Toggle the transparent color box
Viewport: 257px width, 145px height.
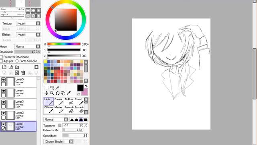click(x=78, y=94)
